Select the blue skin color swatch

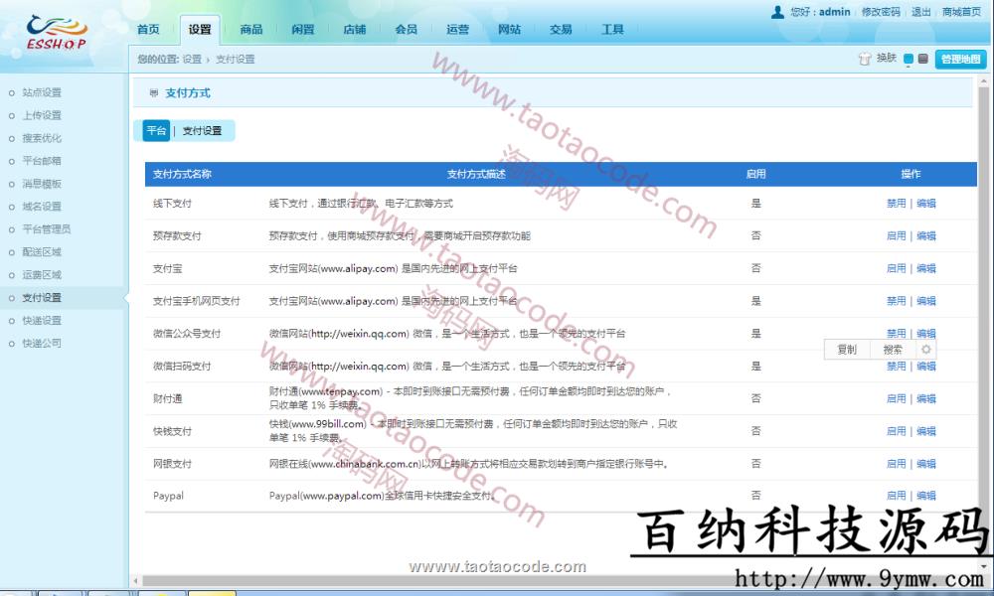(x=909, y=60)
